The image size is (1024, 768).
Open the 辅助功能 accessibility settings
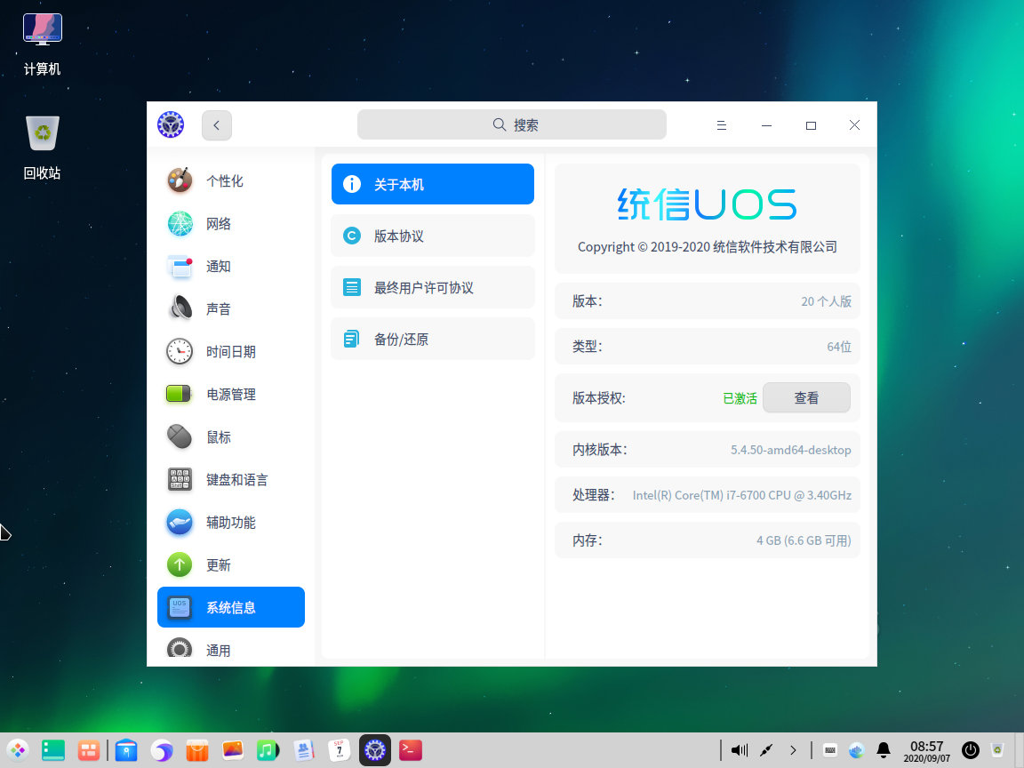[x=230, y=523]
